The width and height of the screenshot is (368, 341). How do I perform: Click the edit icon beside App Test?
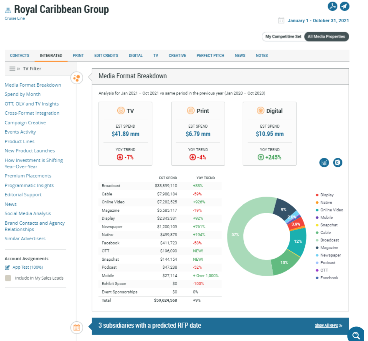[x=7, y=267]
